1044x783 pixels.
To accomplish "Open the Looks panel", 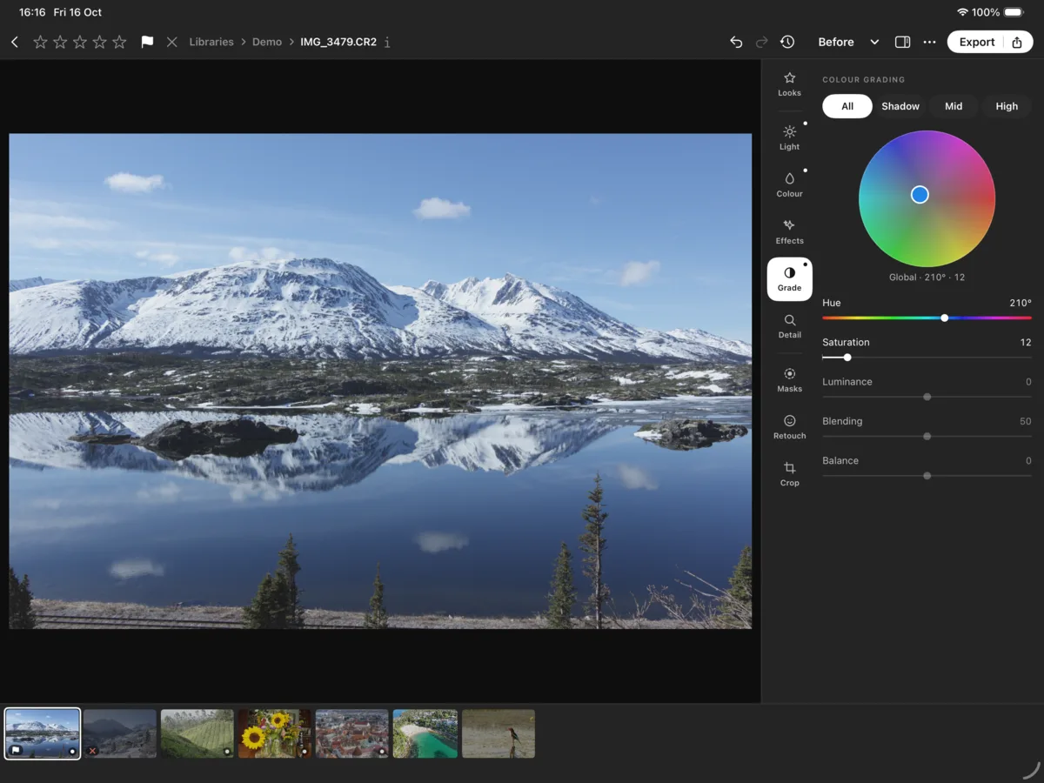I will pos(789,84).
